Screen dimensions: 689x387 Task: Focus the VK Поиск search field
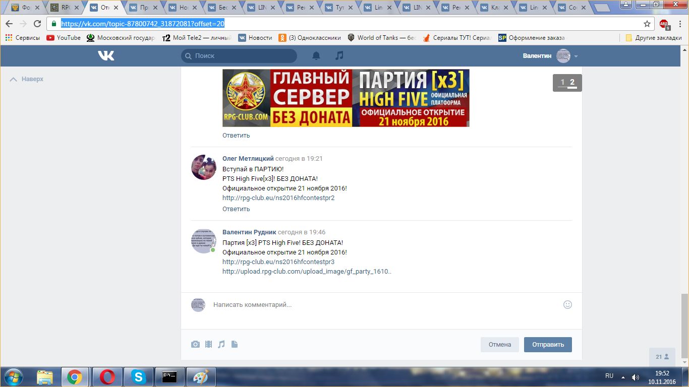[x=239, y=56]
